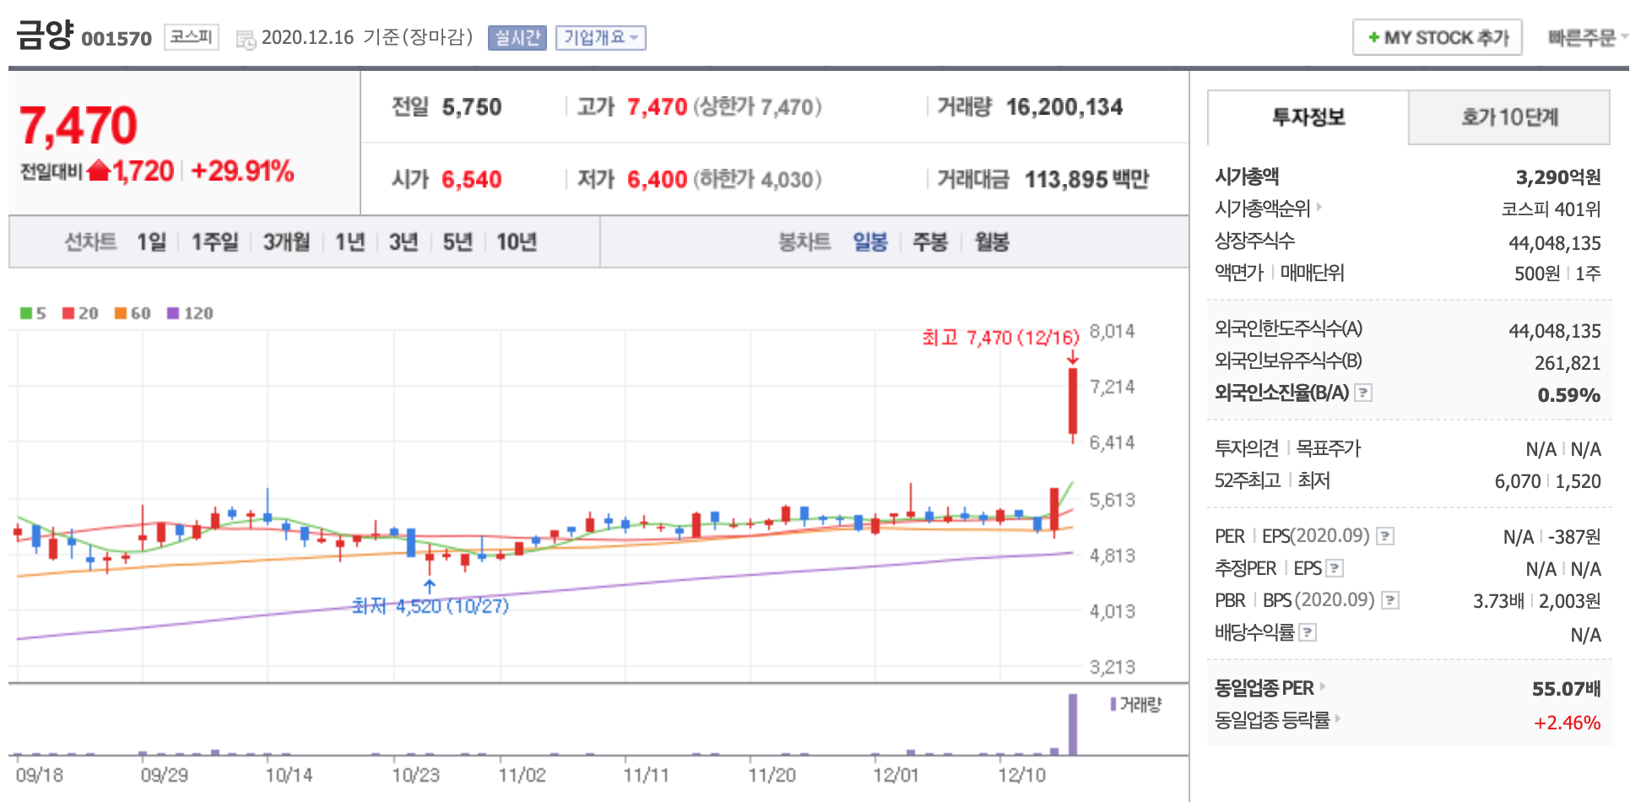This screenshot has height=802, width=1641.
Task: Click the 전일 5,750 value
Action: 472,107
